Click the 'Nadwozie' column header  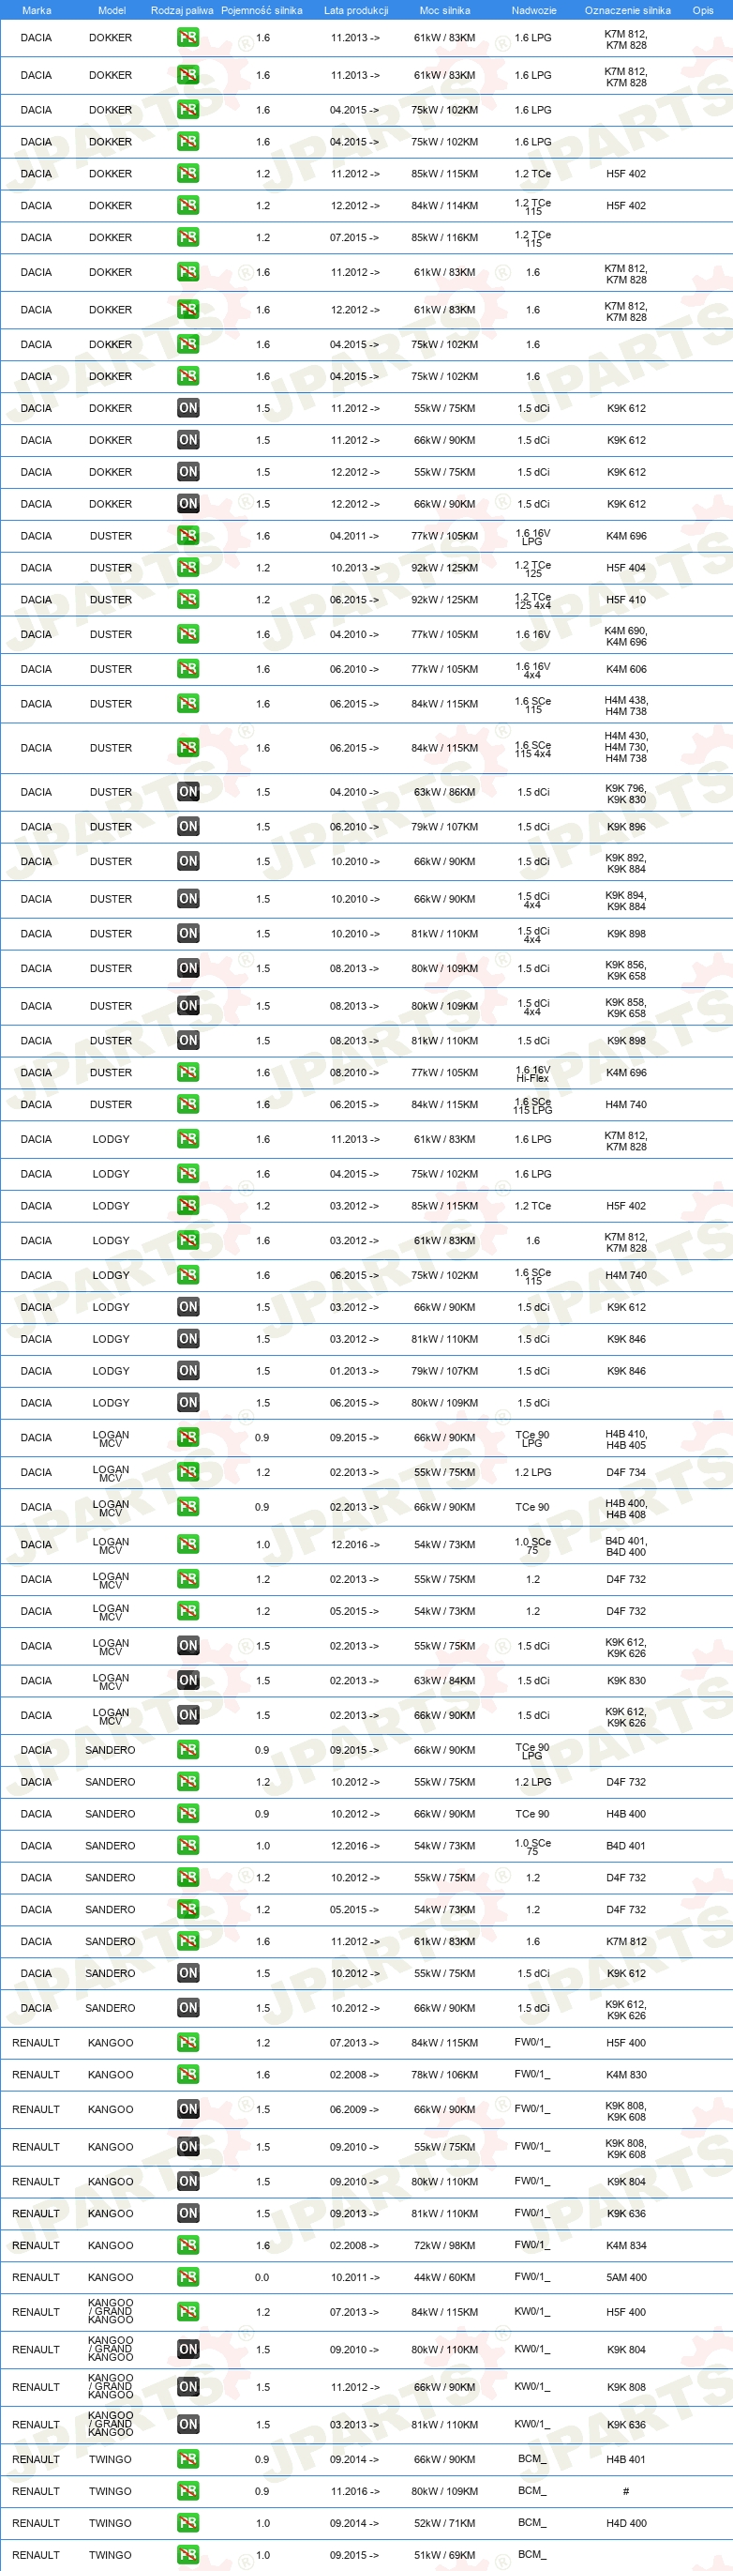click(x=533, y=10)
